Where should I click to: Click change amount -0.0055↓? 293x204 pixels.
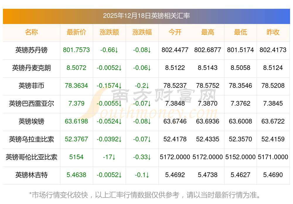click(109, 103)
